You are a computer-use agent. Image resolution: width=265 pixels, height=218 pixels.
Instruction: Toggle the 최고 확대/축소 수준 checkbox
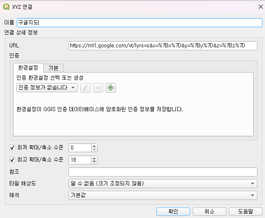click(12, 160)
